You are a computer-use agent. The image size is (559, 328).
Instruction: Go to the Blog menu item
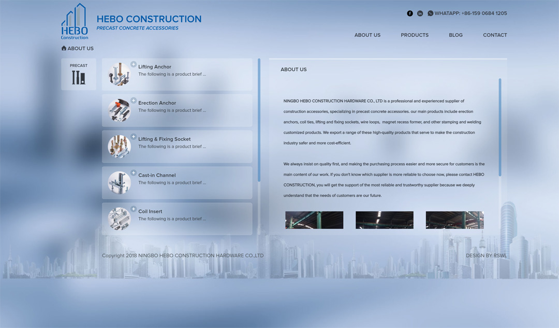455,35
